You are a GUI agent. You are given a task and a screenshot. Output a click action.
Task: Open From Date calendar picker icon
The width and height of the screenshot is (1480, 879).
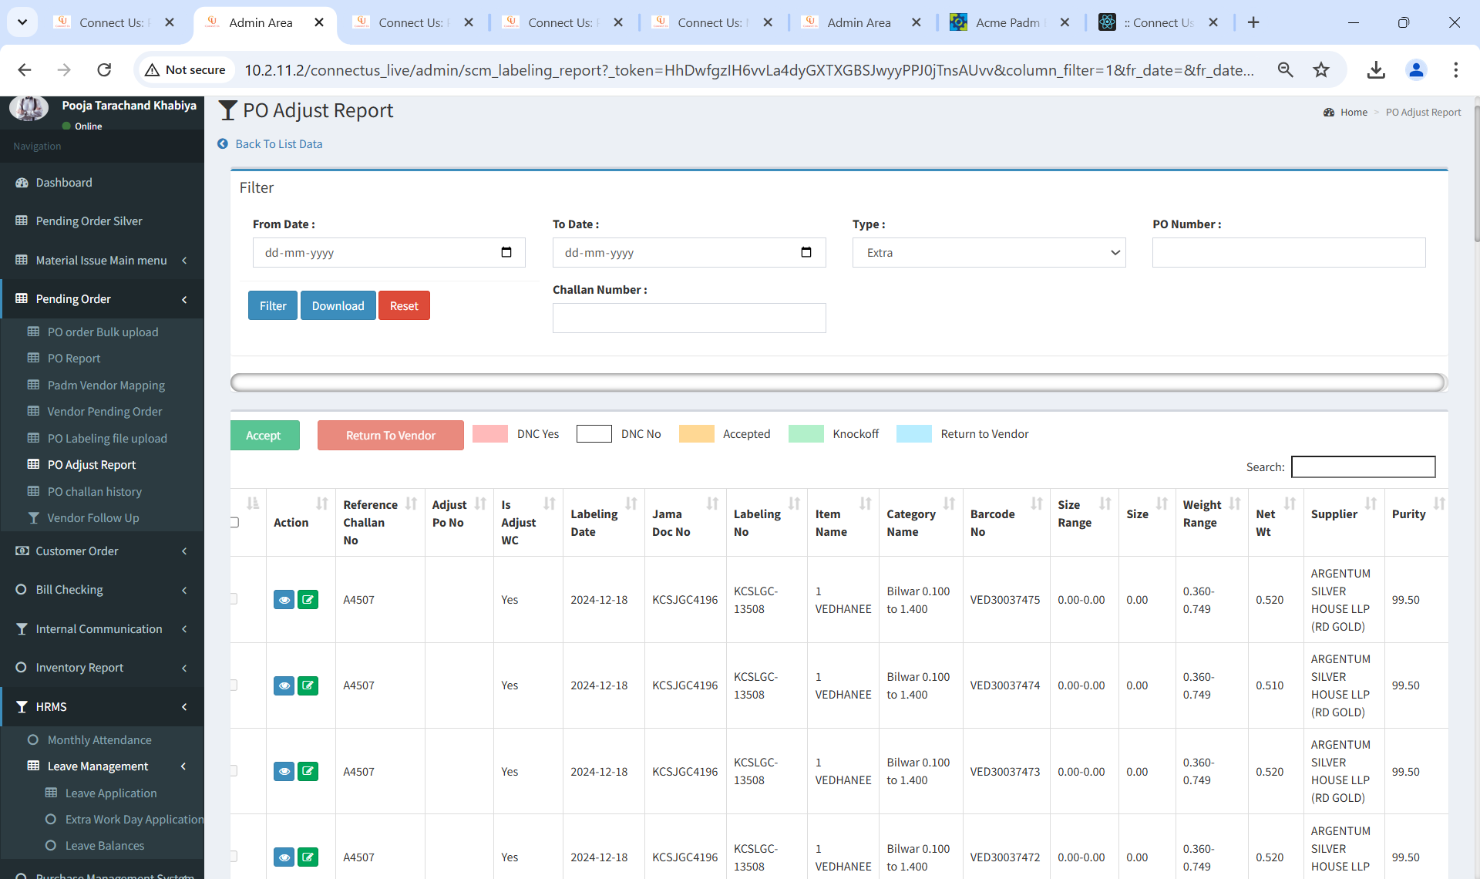pyautogui.click(x=506, y=252)
